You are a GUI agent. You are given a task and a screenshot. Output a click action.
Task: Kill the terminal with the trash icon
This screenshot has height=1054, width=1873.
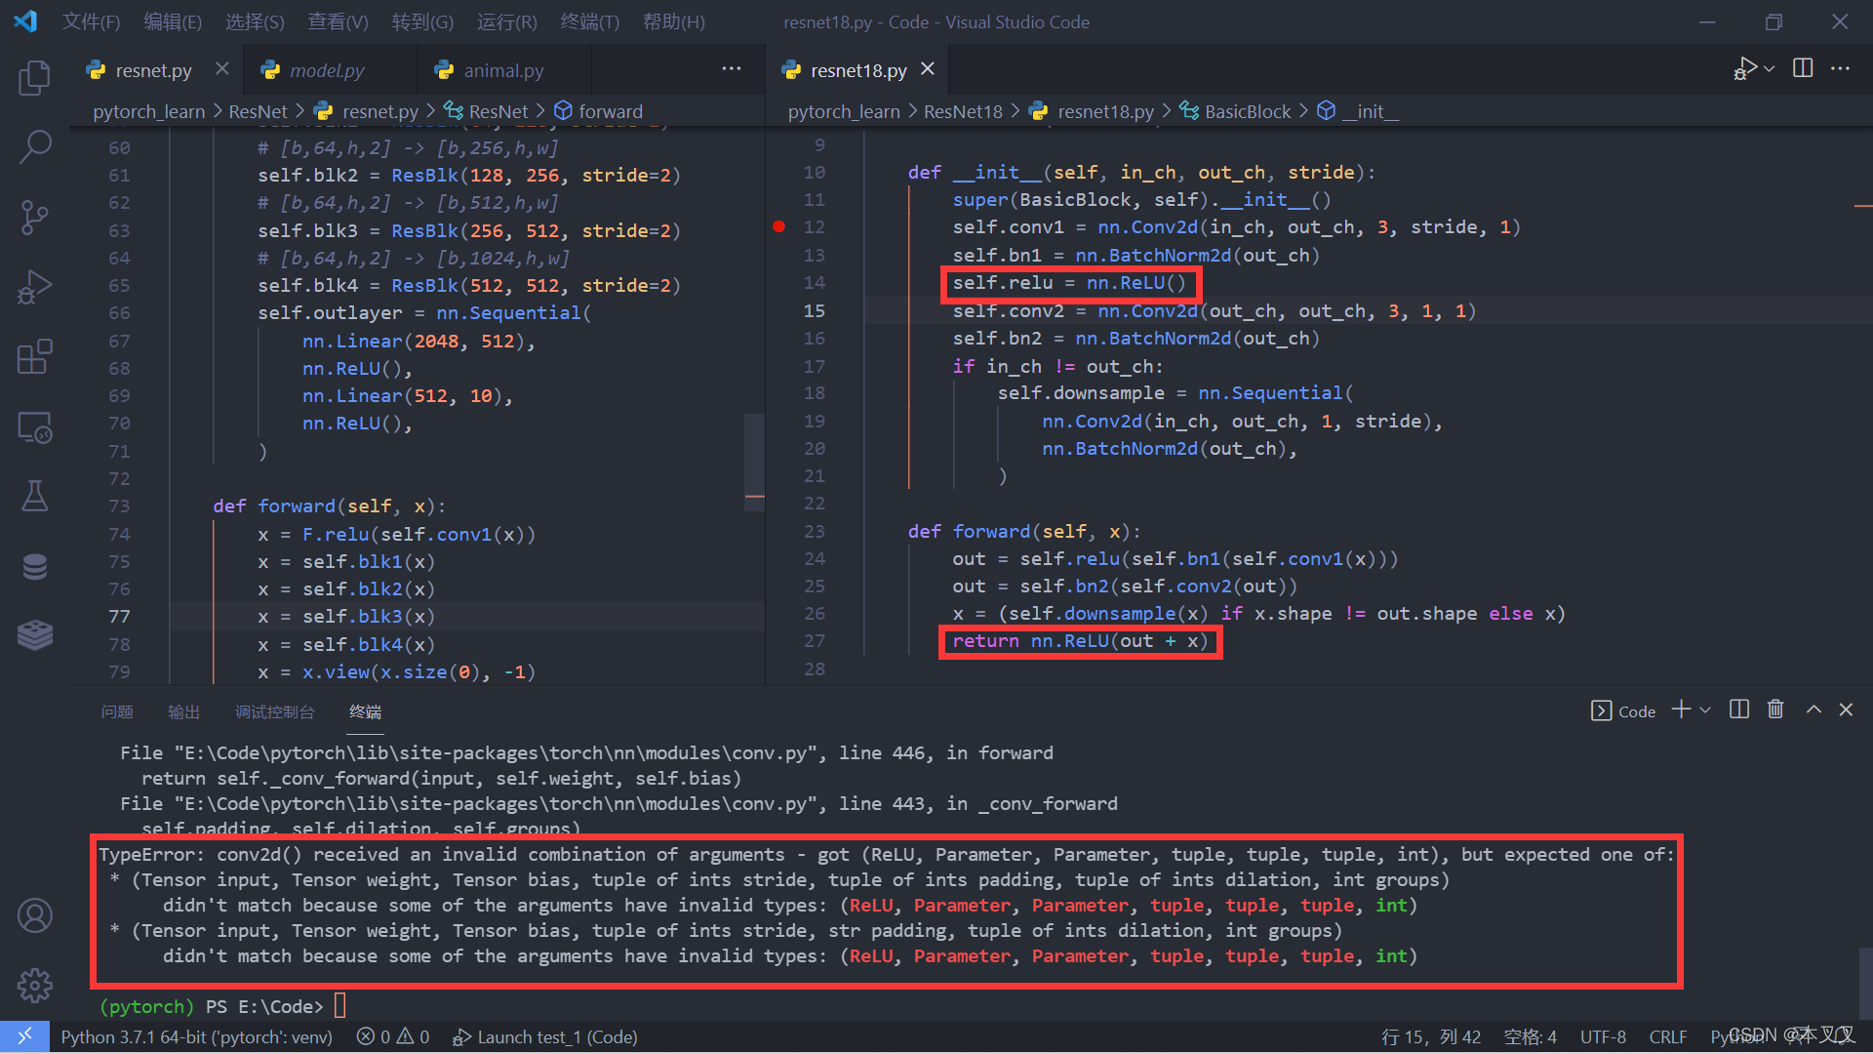1775,709
